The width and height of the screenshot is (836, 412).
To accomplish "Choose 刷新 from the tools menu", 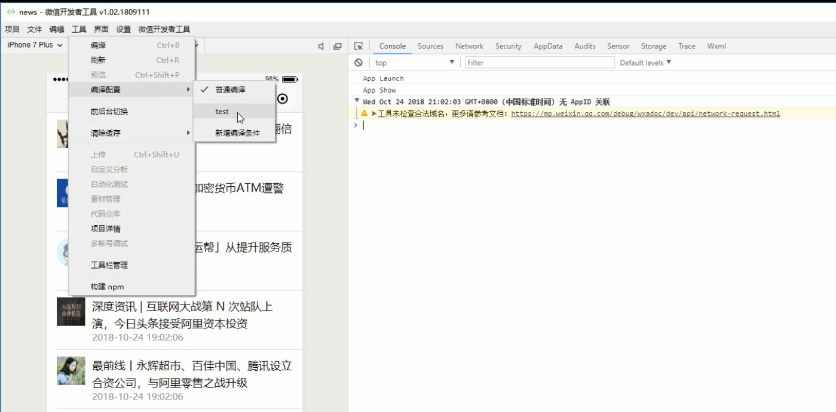I will click(x=131, y=60).
